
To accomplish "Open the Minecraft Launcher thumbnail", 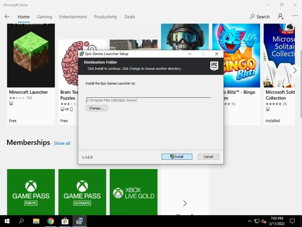I will coord(31,55).
